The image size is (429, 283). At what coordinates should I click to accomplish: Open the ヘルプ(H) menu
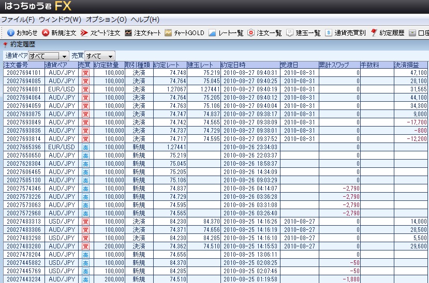pos(145,20)
